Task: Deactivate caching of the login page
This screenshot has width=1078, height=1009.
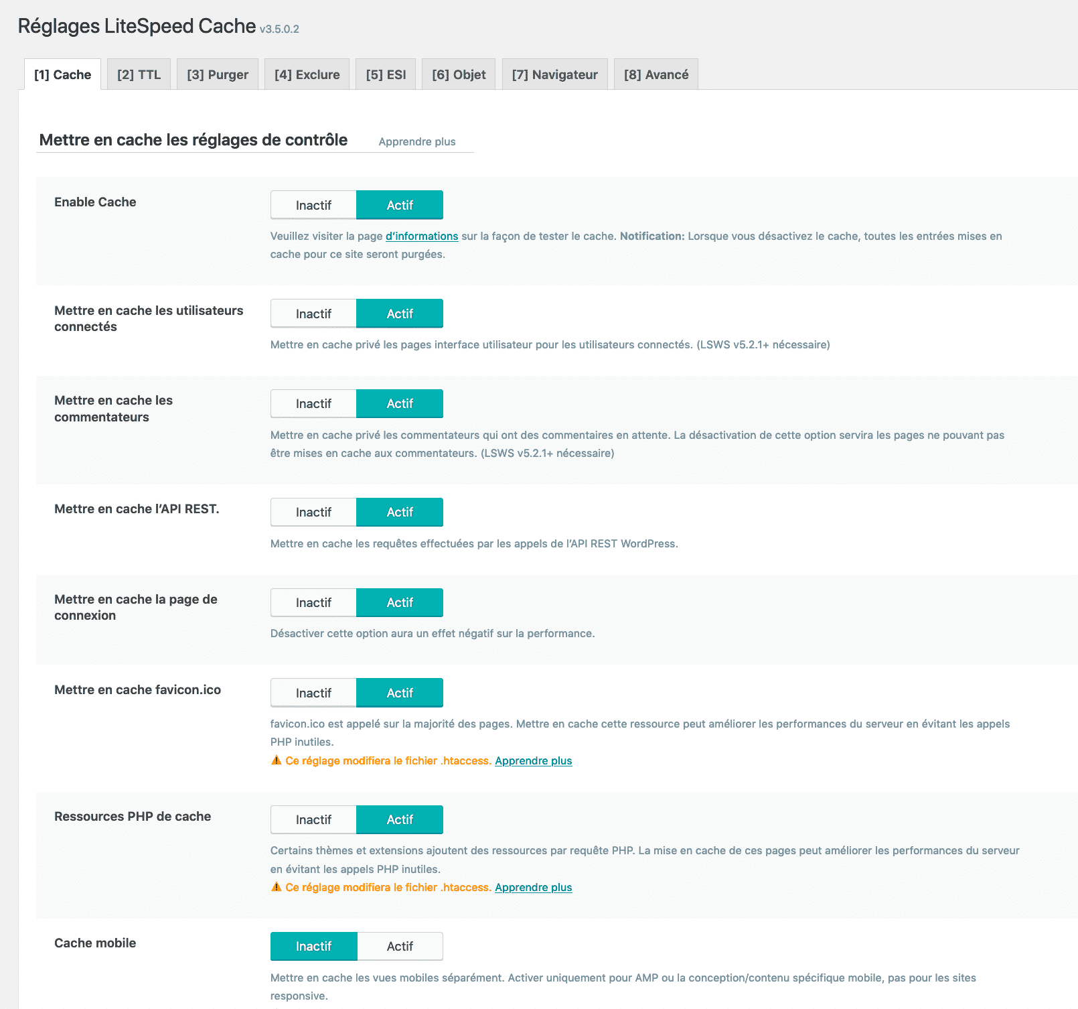Action: pyautogui.click(x=313, y=602)
